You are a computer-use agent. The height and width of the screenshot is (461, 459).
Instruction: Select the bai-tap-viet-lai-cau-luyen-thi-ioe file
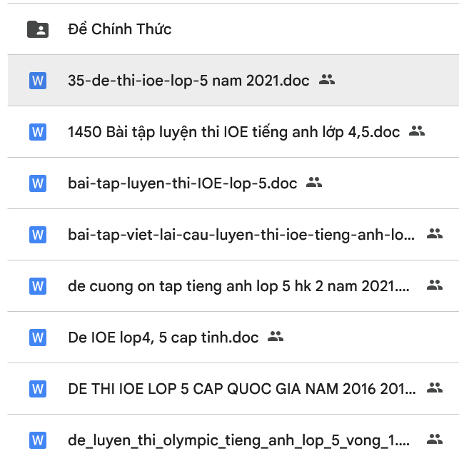tap(241, 235)
